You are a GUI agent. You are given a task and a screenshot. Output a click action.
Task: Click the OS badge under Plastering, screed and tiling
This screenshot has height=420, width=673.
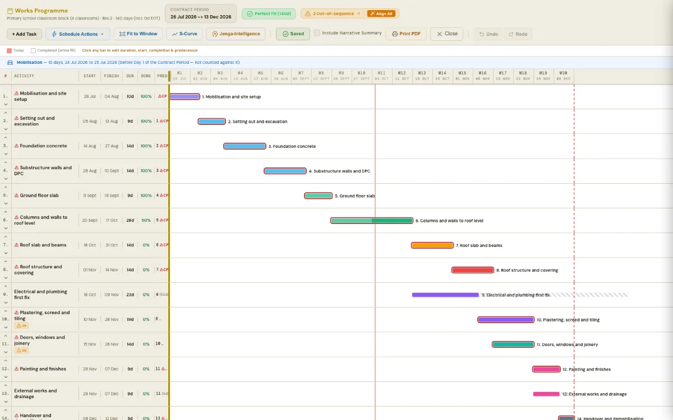click(21, 325)
